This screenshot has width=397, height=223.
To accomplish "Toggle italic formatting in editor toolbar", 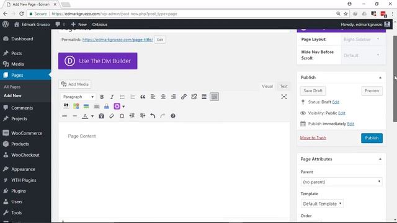I will (112, 97).
